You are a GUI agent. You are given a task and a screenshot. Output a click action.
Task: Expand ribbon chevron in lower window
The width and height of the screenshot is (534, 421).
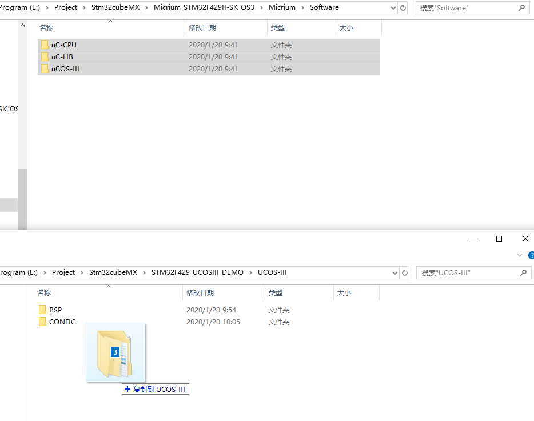click(519, 255)
